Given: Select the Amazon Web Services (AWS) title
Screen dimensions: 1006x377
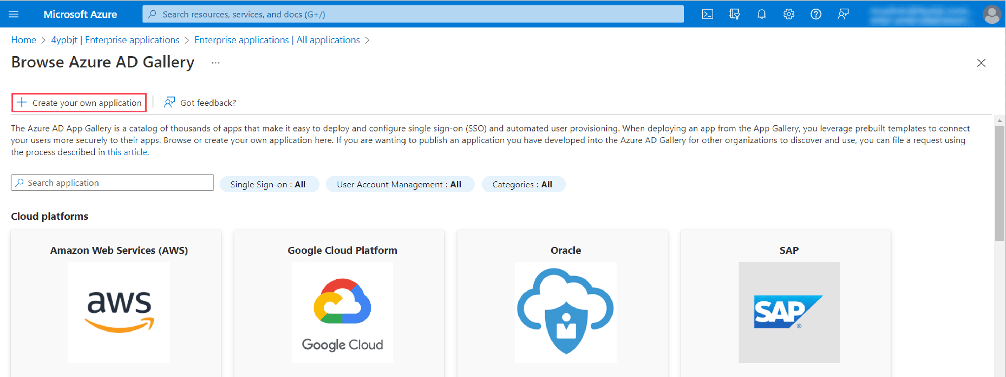Looking at the screenshot, I should tap(119, 250).
